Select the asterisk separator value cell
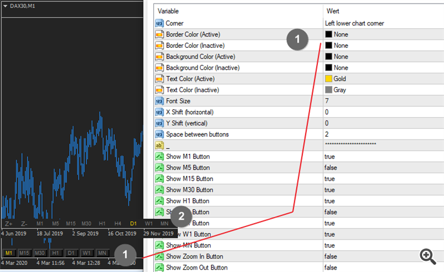This screenshot has width=444, height=272. click(x=350, y=144)
